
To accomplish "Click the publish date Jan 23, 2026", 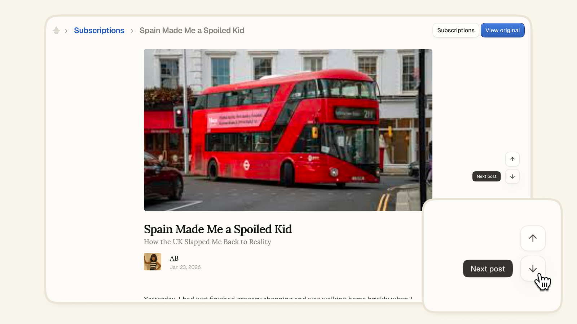I will 185,267.
